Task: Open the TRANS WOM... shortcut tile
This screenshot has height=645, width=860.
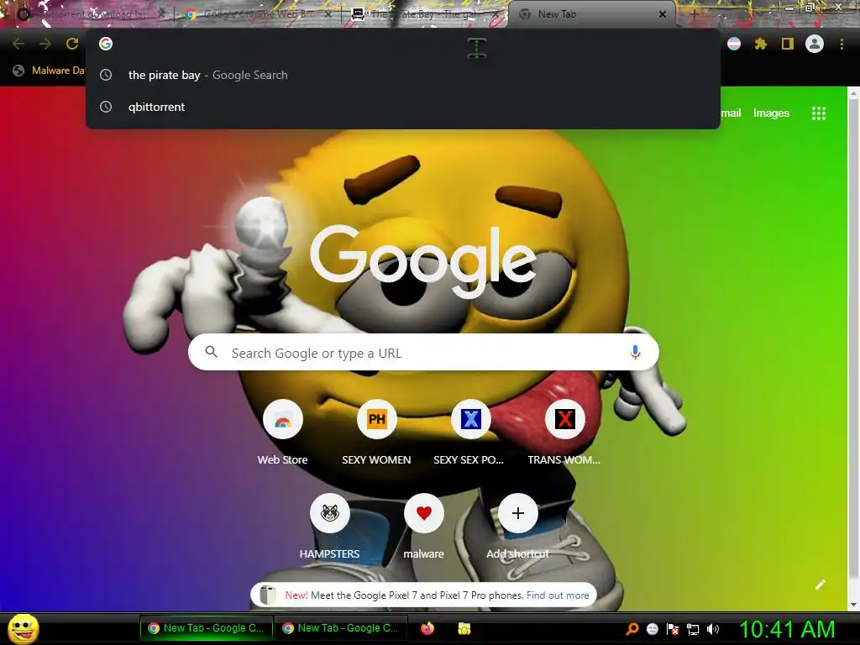Action: click(x=564, y=433)
